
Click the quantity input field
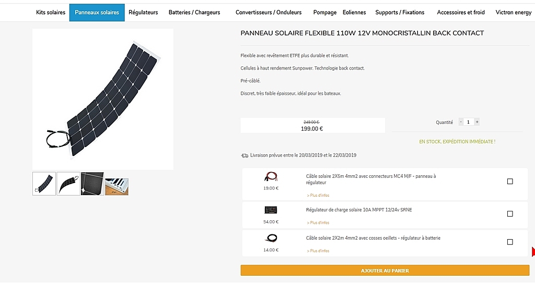469,122
